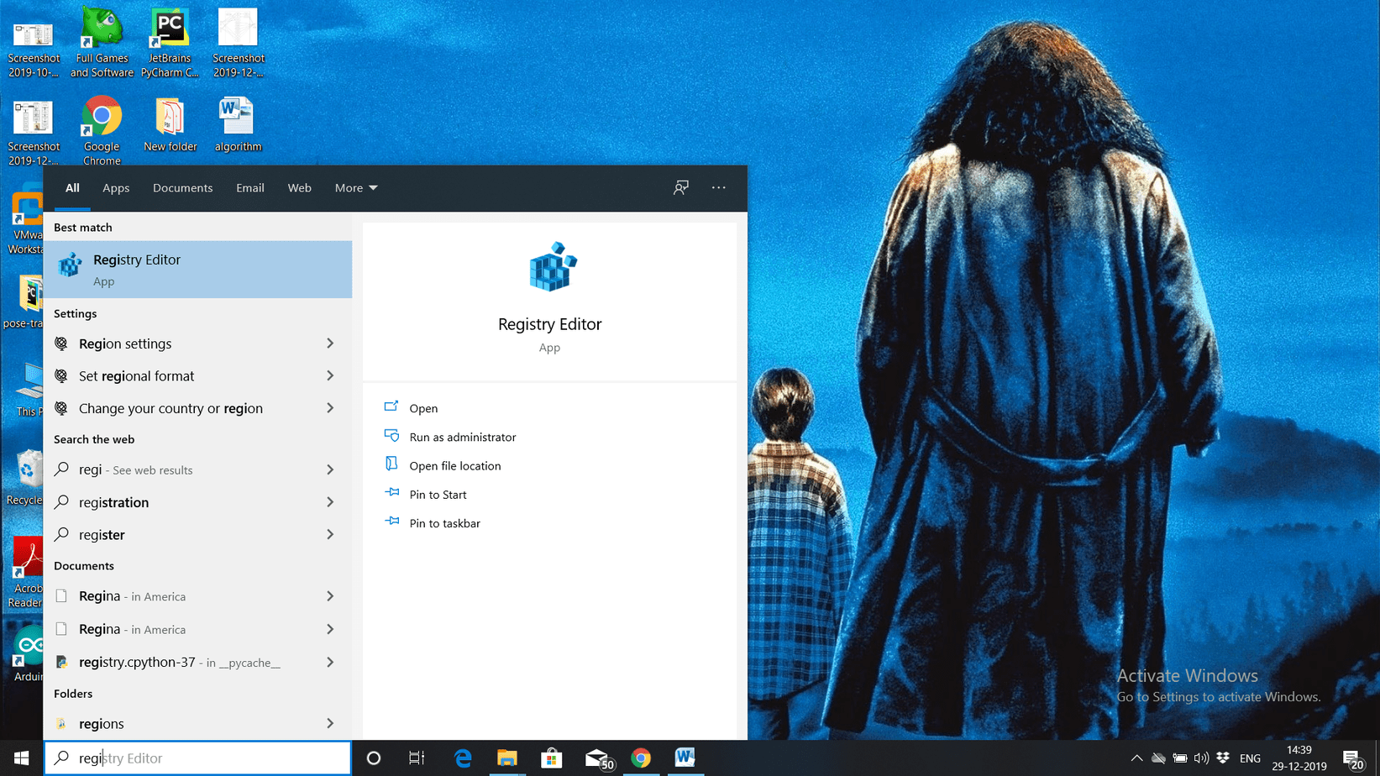The image size is (1380, 776).
Task: Launch Microsoft Edge from the taskbar
Action: [463, 758]
